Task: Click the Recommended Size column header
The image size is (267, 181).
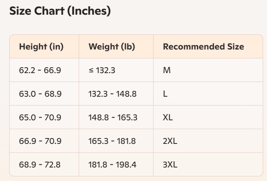Action: click(203, 47)
